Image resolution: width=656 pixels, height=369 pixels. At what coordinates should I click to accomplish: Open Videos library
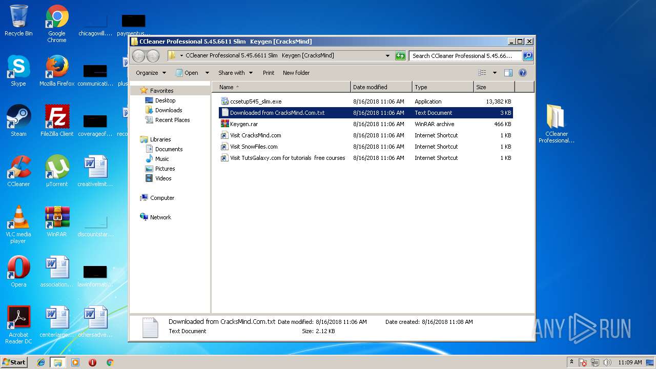pyautogui.click(x=163, y=178)
